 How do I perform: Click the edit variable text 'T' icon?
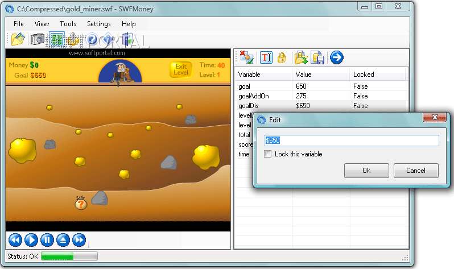266,57
